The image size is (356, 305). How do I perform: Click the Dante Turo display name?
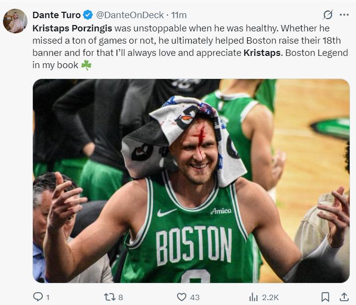coord(56,15)
